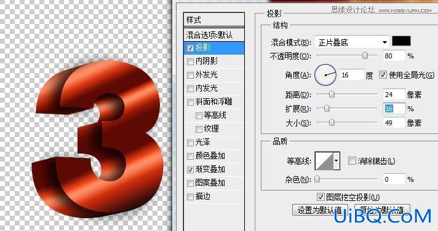Image resolution: width=438 pixels, height=231 pixels.
Task: Open the 描边 settings row
Action: tap(214, 197)
